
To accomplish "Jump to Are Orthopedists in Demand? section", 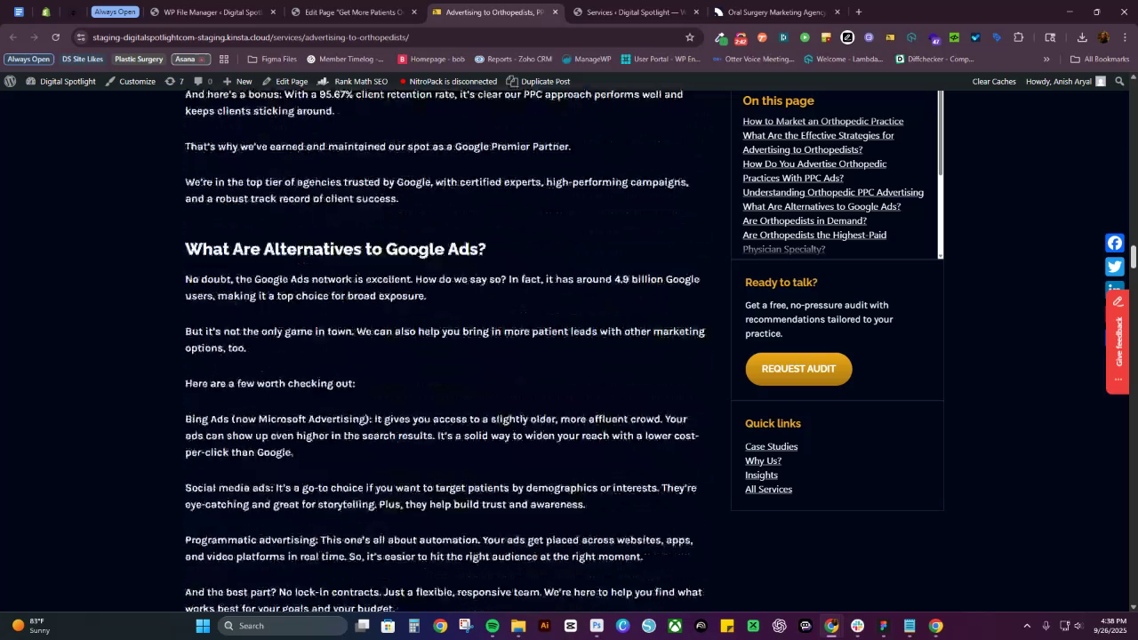I will [x=804, y=220].
